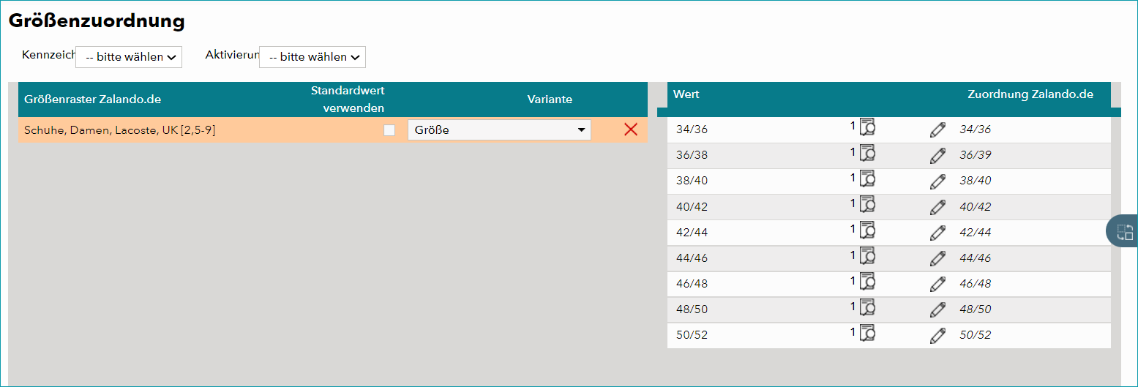Image resolution: width=1138 pixels, height=387 pixels.
Task: Click the Wert value 50/52
Action: pos(692,335)
